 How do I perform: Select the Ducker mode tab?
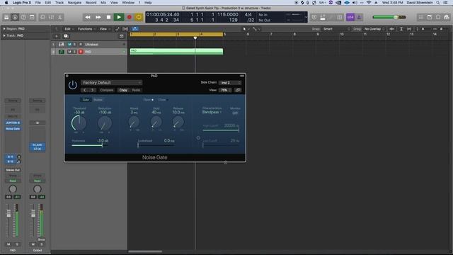[x=98, y=100]
